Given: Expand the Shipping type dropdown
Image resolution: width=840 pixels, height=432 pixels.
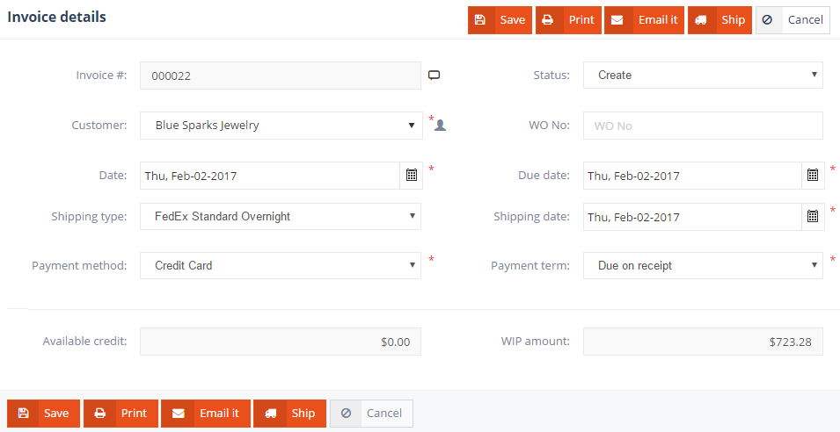Looking at the screenshot, I should (x=281, y=217).
